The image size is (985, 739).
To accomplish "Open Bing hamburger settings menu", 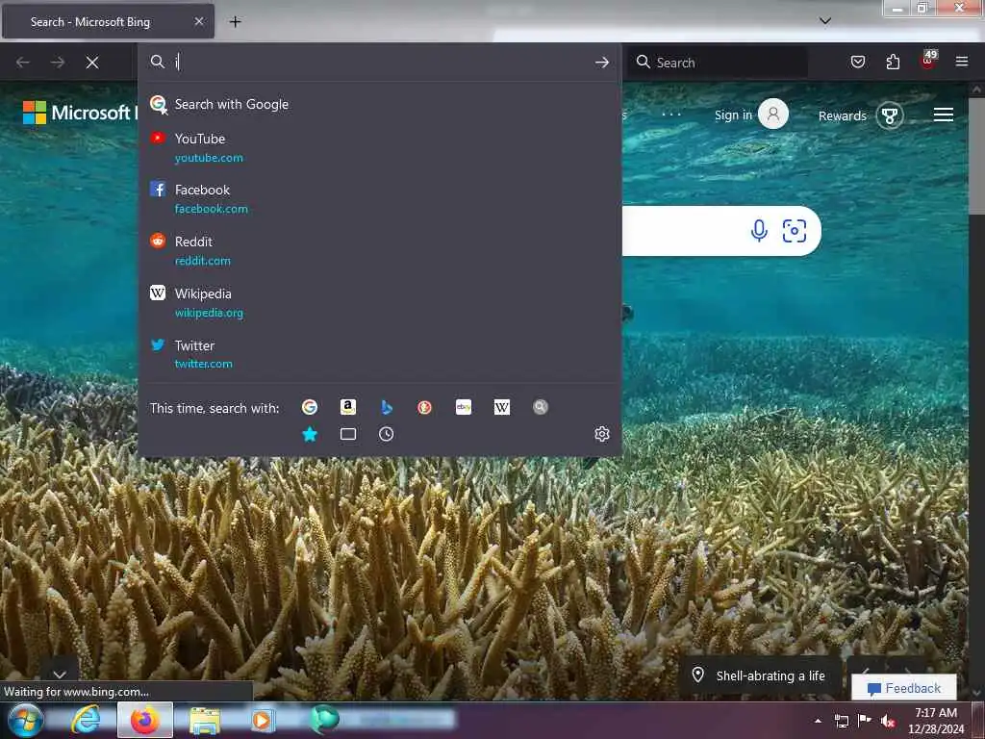I will (944, 115).
